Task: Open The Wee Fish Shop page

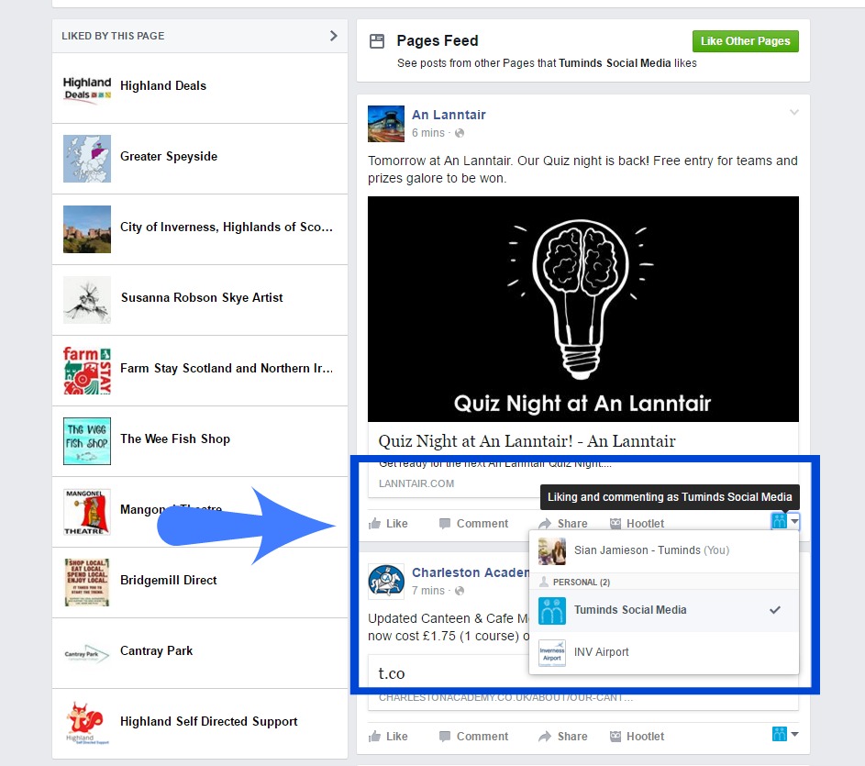Action: coord(175,439)
